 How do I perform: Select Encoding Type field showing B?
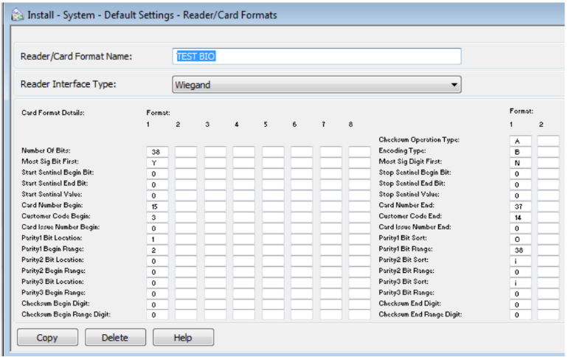[519, 151]
